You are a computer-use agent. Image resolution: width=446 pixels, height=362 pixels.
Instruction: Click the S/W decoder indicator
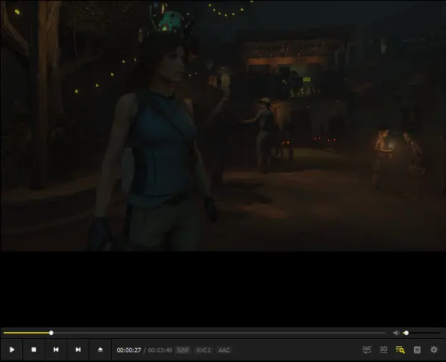pyautogui.click(x=183, y=350)
